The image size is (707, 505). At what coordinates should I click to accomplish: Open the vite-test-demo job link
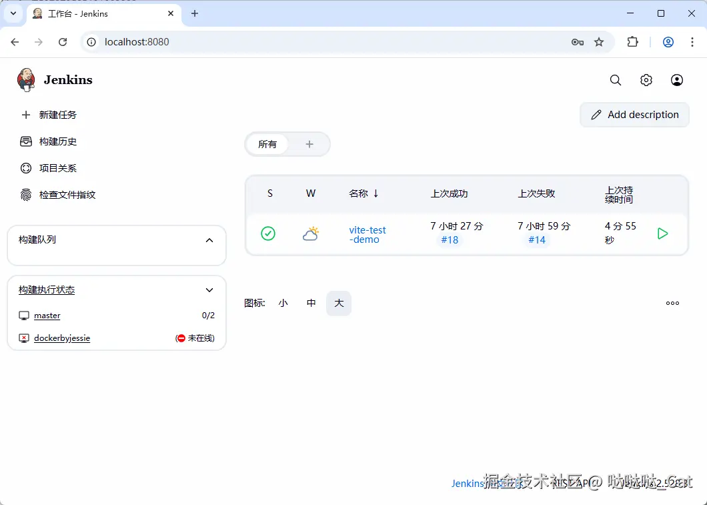368,234
